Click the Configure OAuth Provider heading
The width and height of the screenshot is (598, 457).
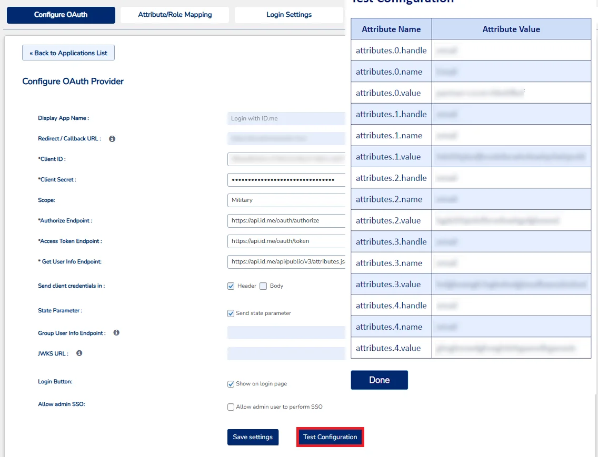[73, 81]
